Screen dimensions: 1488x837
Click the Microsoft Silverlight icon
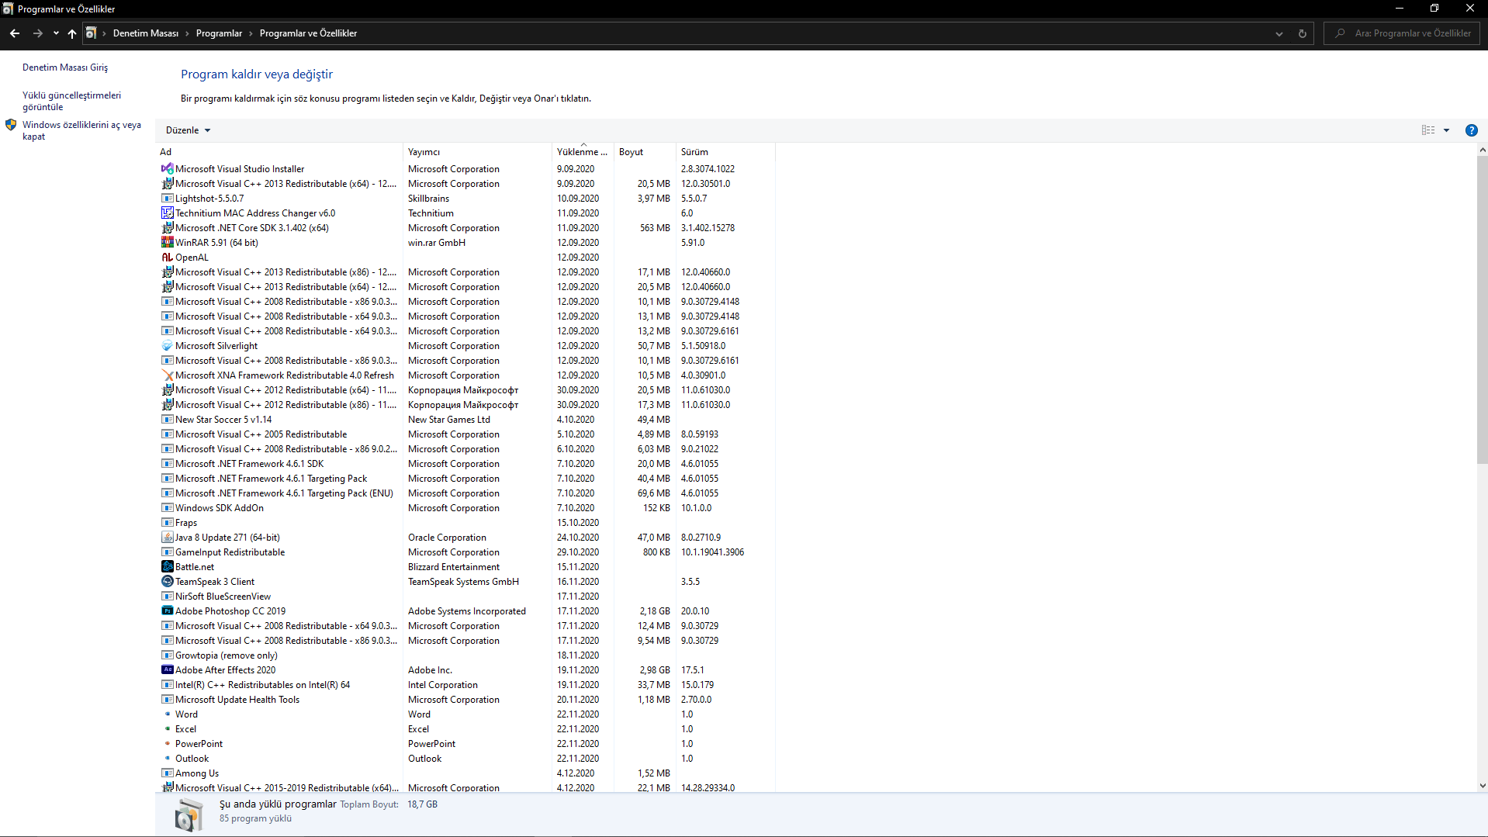tap(167, 345)
